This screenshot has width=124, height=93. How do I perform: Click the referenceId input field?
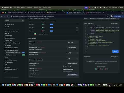tap(72, 64)
